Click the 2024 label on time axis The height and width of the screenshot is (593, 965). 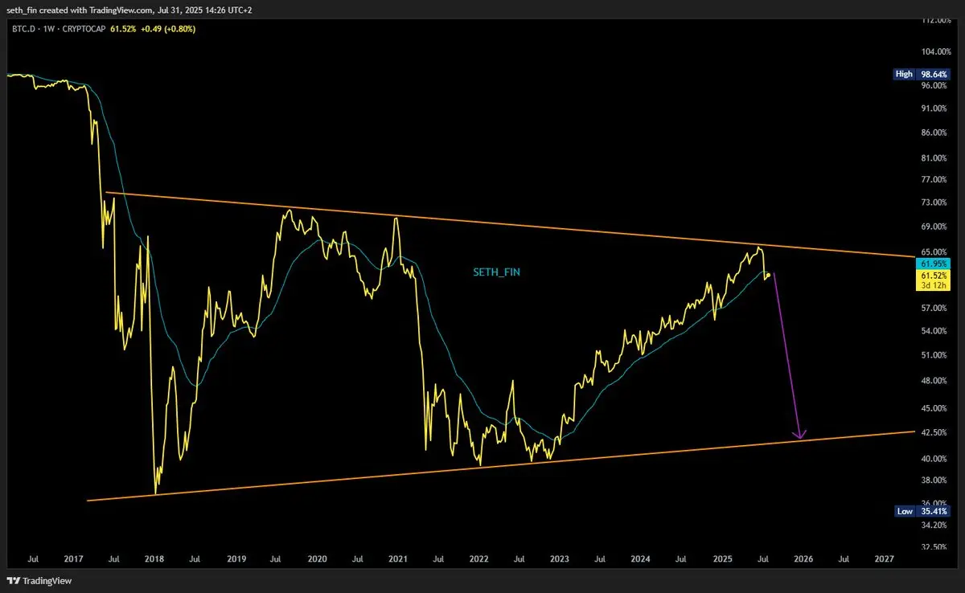[x=641, y=558]
